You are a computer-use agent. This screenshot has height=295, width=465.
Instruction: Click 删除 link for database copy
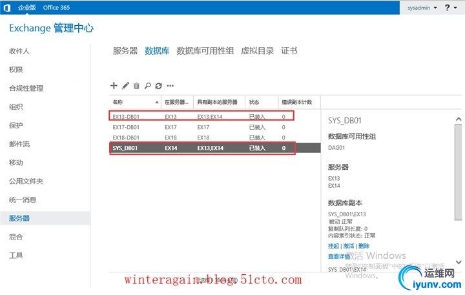pos(364,246)
